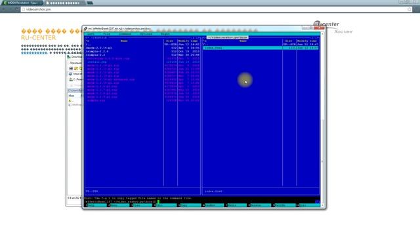
Task: Click the PuTTY scrollbar down arrow
Action: pos(322,205)
